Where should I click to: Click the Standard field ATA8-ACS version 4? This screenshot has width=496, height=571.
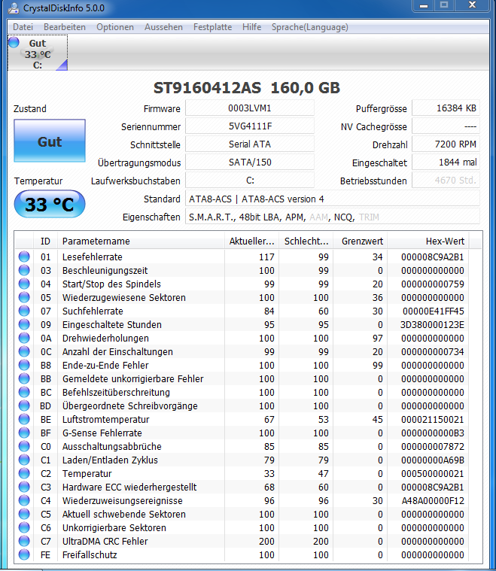point(333,199)
